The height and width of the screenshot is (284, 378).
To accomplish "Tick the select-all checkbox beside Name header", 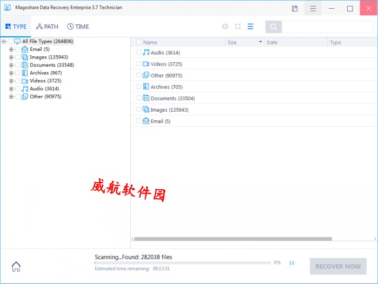I will (x=139, y=42).
